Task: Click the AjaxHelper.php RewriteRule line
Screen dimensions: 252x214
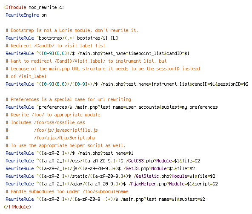Action: point(112,184)
